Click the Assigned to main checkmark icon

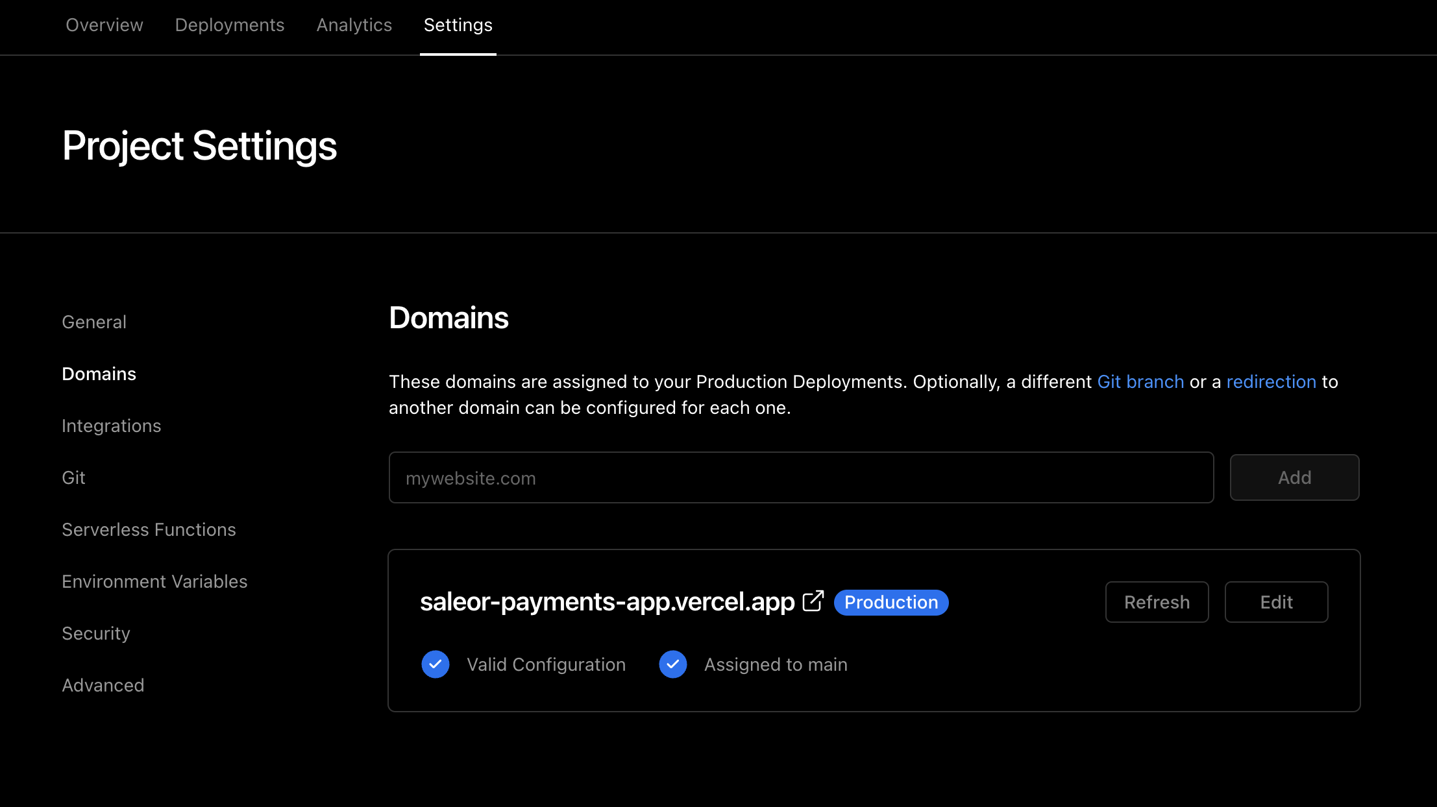pyautogui.click(x=673, y=664)
